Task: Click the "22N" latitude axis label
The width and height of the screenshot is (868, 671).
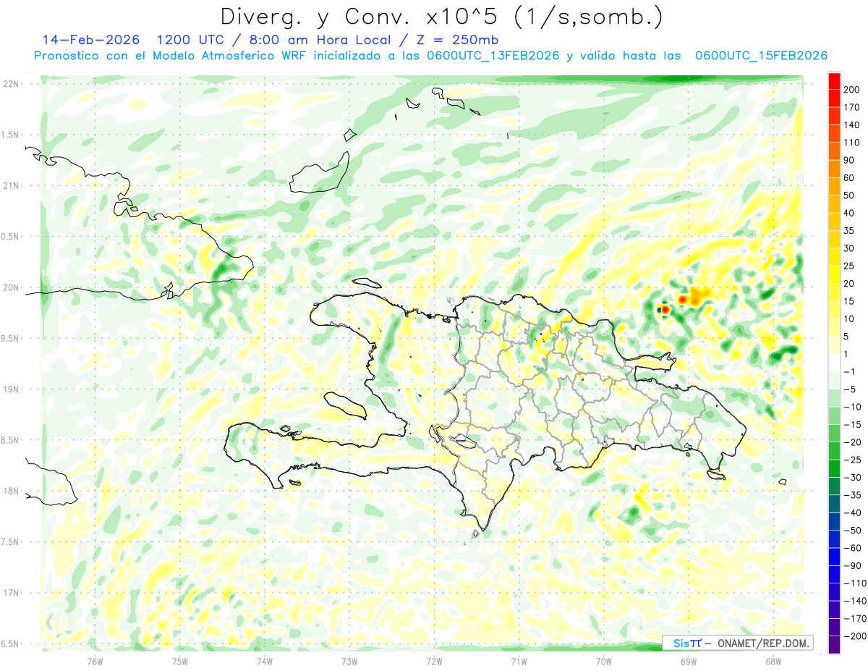Action: click(11, 84)
